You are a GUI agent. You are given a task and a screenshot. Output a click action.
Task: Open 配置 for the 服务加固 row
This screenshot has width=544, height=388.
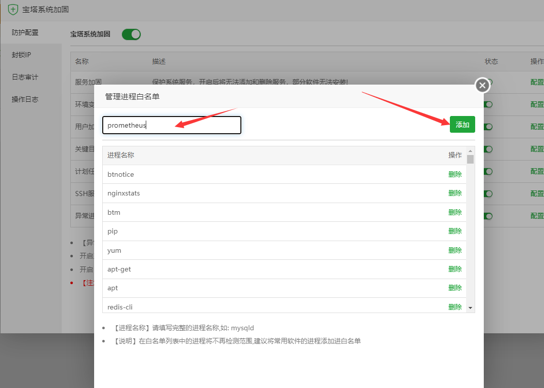[536, 81]
